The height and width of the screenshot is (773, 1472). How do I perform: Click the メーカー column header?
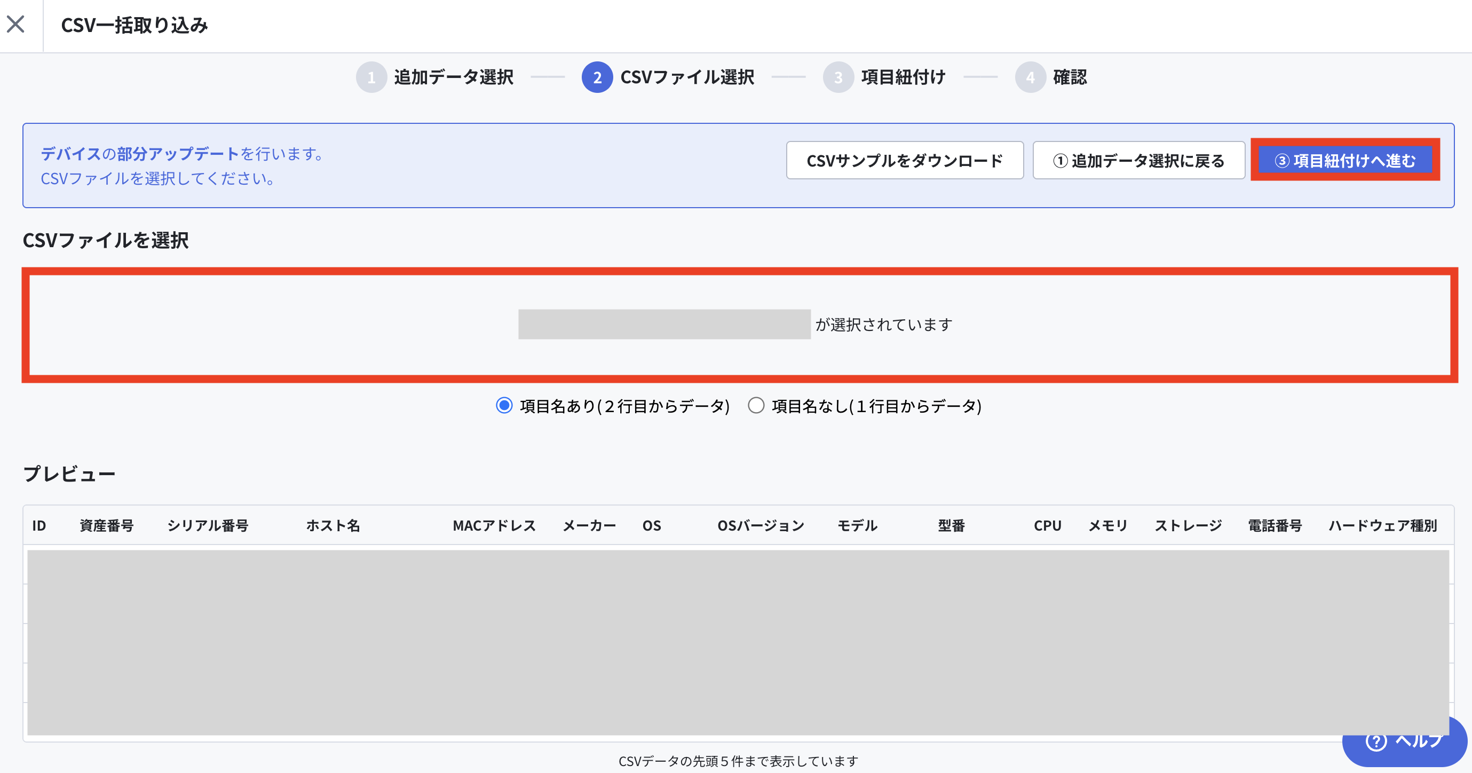[589, 525]
